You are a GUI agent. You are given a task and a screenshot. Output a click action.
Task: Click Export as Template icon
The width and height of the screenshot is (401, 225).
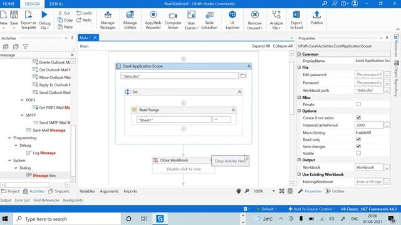(x=28, y=15)
